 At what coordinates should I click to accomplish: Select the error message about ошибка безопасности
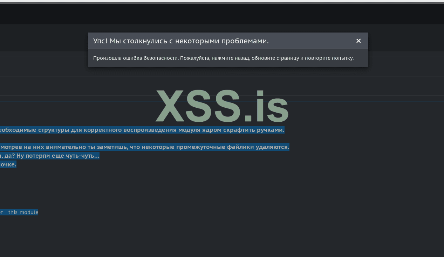click(x=223, y=58)
